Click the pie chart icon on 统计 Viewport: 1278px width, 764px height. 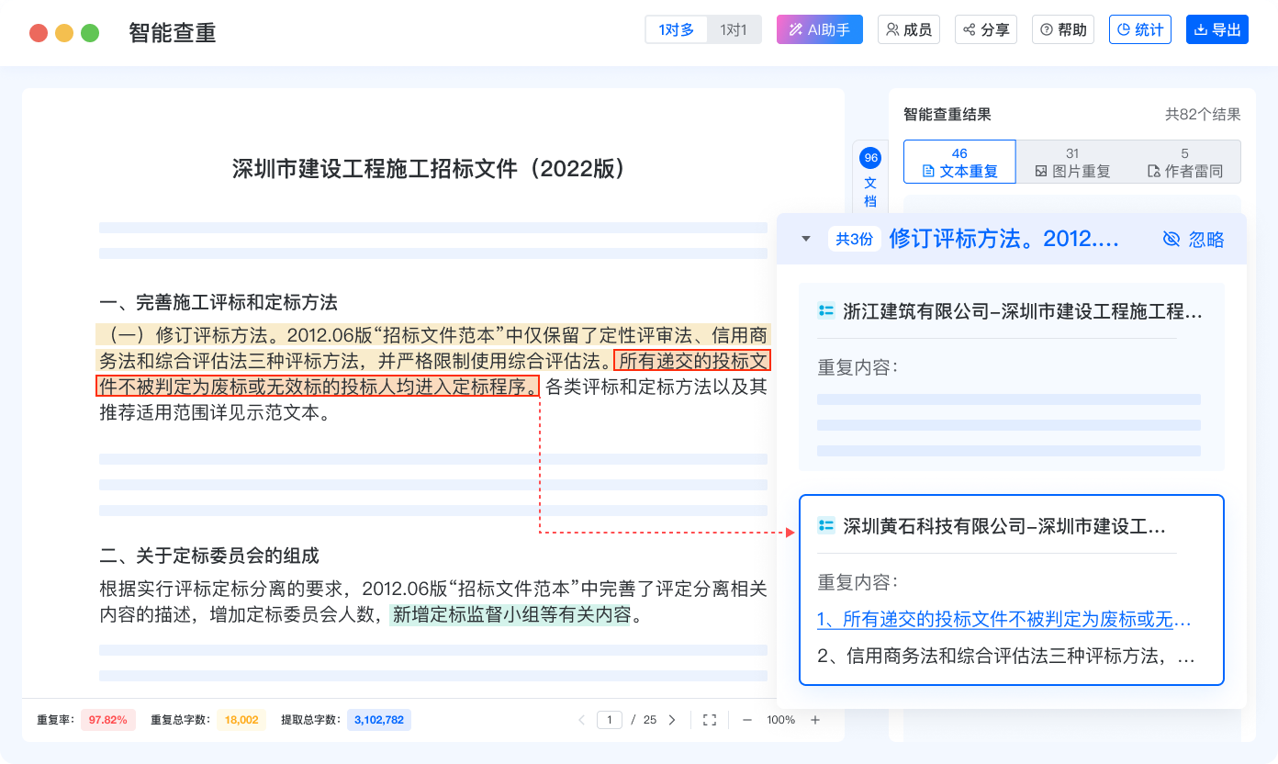click(x=1124, y=30)
